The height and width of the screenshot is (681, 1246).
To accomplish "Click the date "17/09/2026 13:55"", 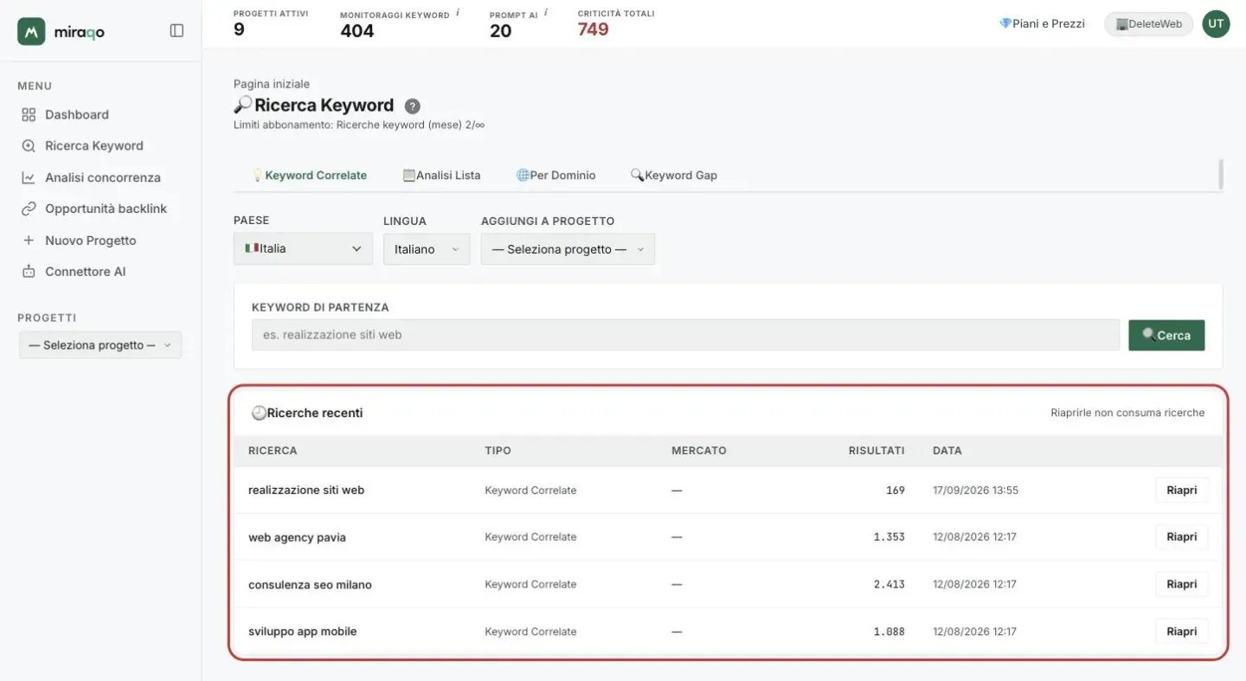I will click(975, 491).
